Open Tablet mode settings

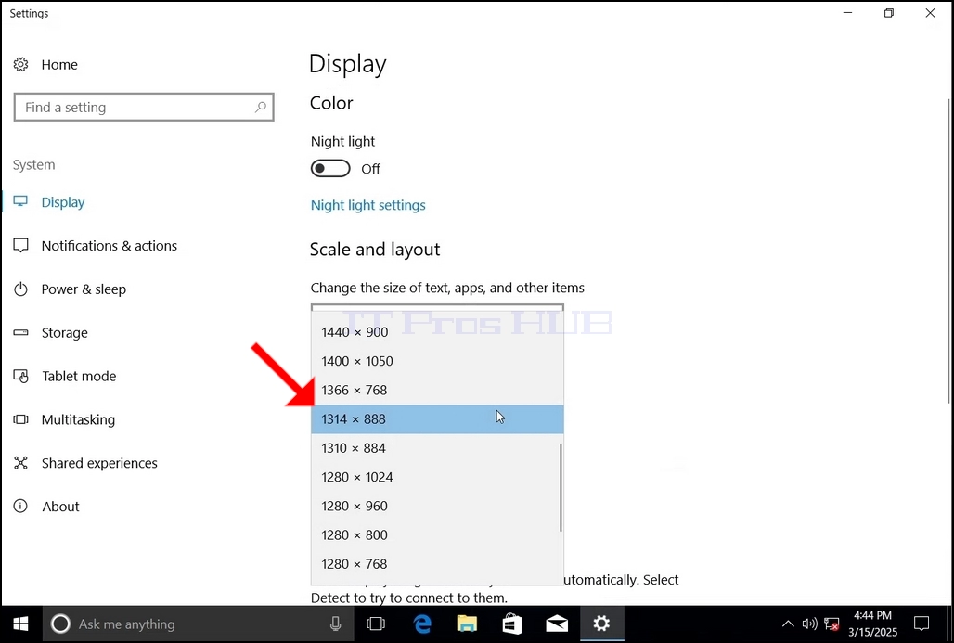[x=79, y=376]
